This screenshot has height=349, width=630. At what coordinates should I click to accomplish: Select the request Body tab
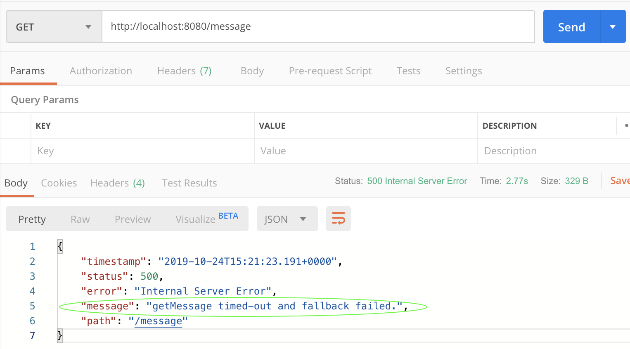point(252,71)
